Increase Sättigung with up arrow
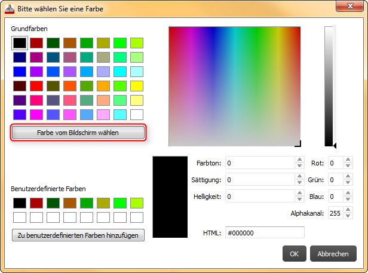The width and height of the screenshot is (368, 273). [x=299, y=176]
